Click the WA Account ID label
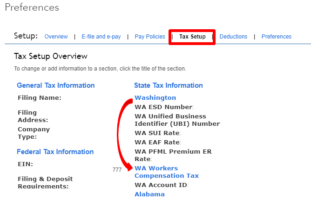Image resolution: width=311 pixels, height=207 pixels. click(161, 185)
